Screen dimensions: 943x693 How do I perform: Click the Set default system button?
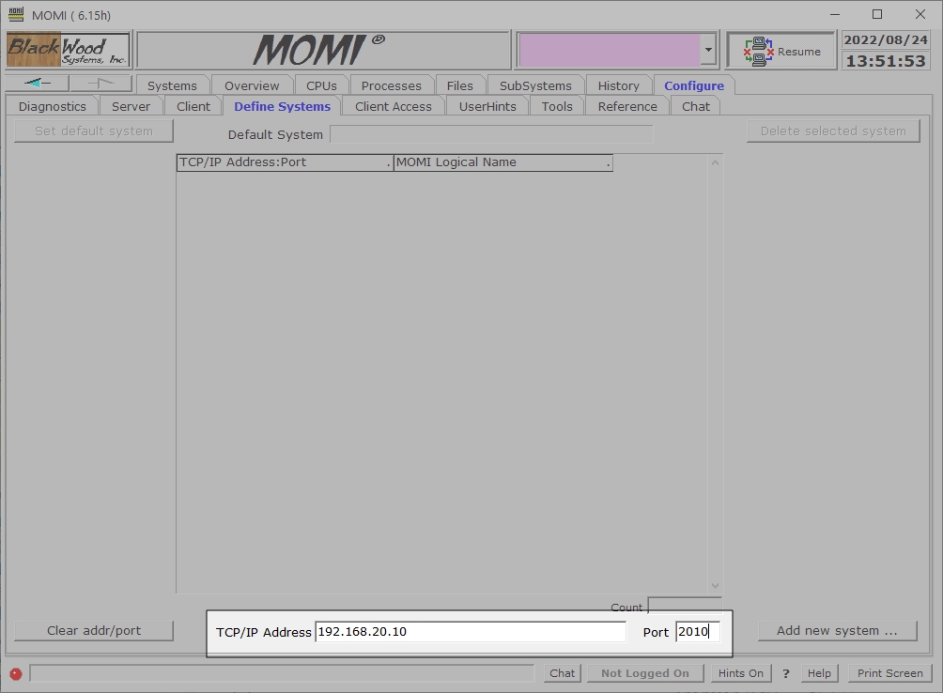pyautogui.click(x=94, y=131)
